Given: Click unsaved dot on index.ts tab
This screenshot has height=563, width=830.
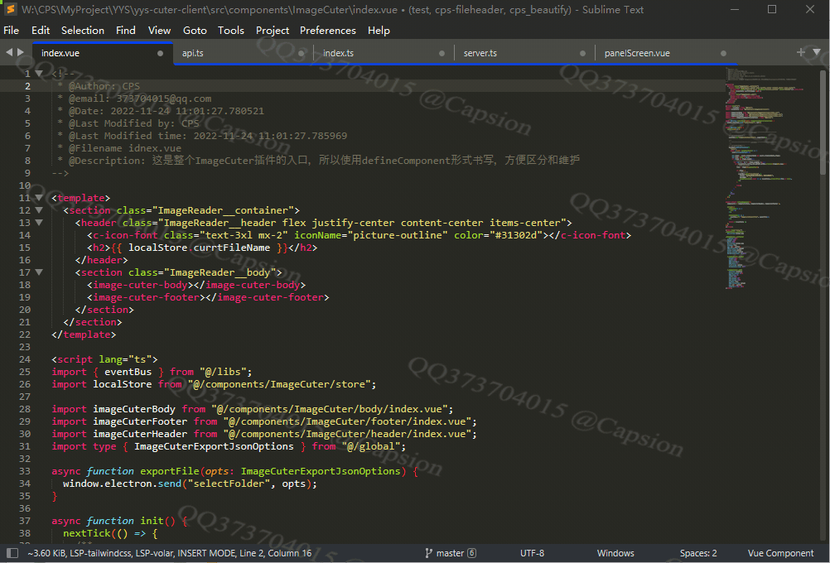Looking at the screenshot, I should point(442,54).
